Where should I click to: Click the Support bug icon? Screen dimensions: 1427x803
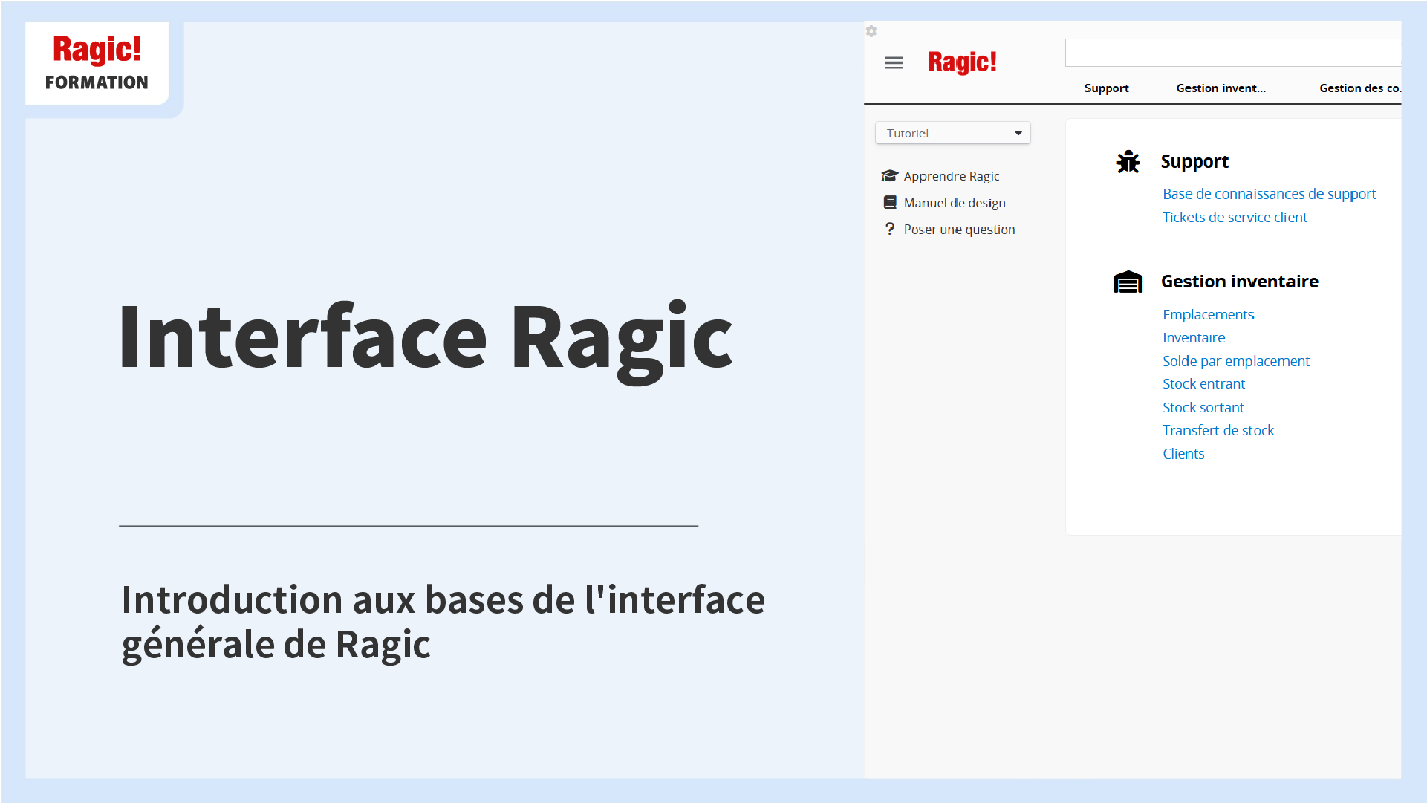click(1128, 161)
